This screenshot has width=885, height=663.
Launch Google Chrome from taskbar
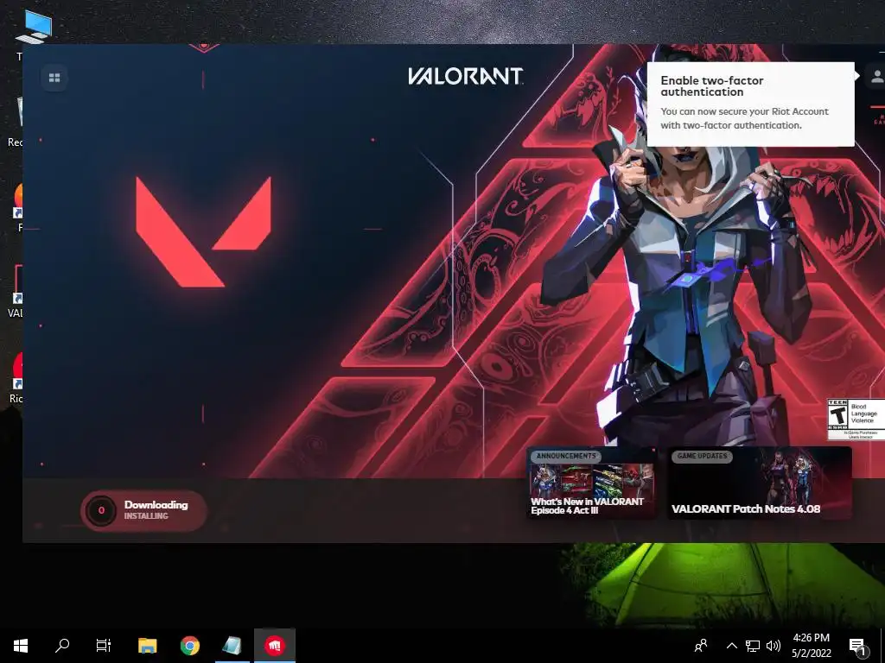(189, 646)
